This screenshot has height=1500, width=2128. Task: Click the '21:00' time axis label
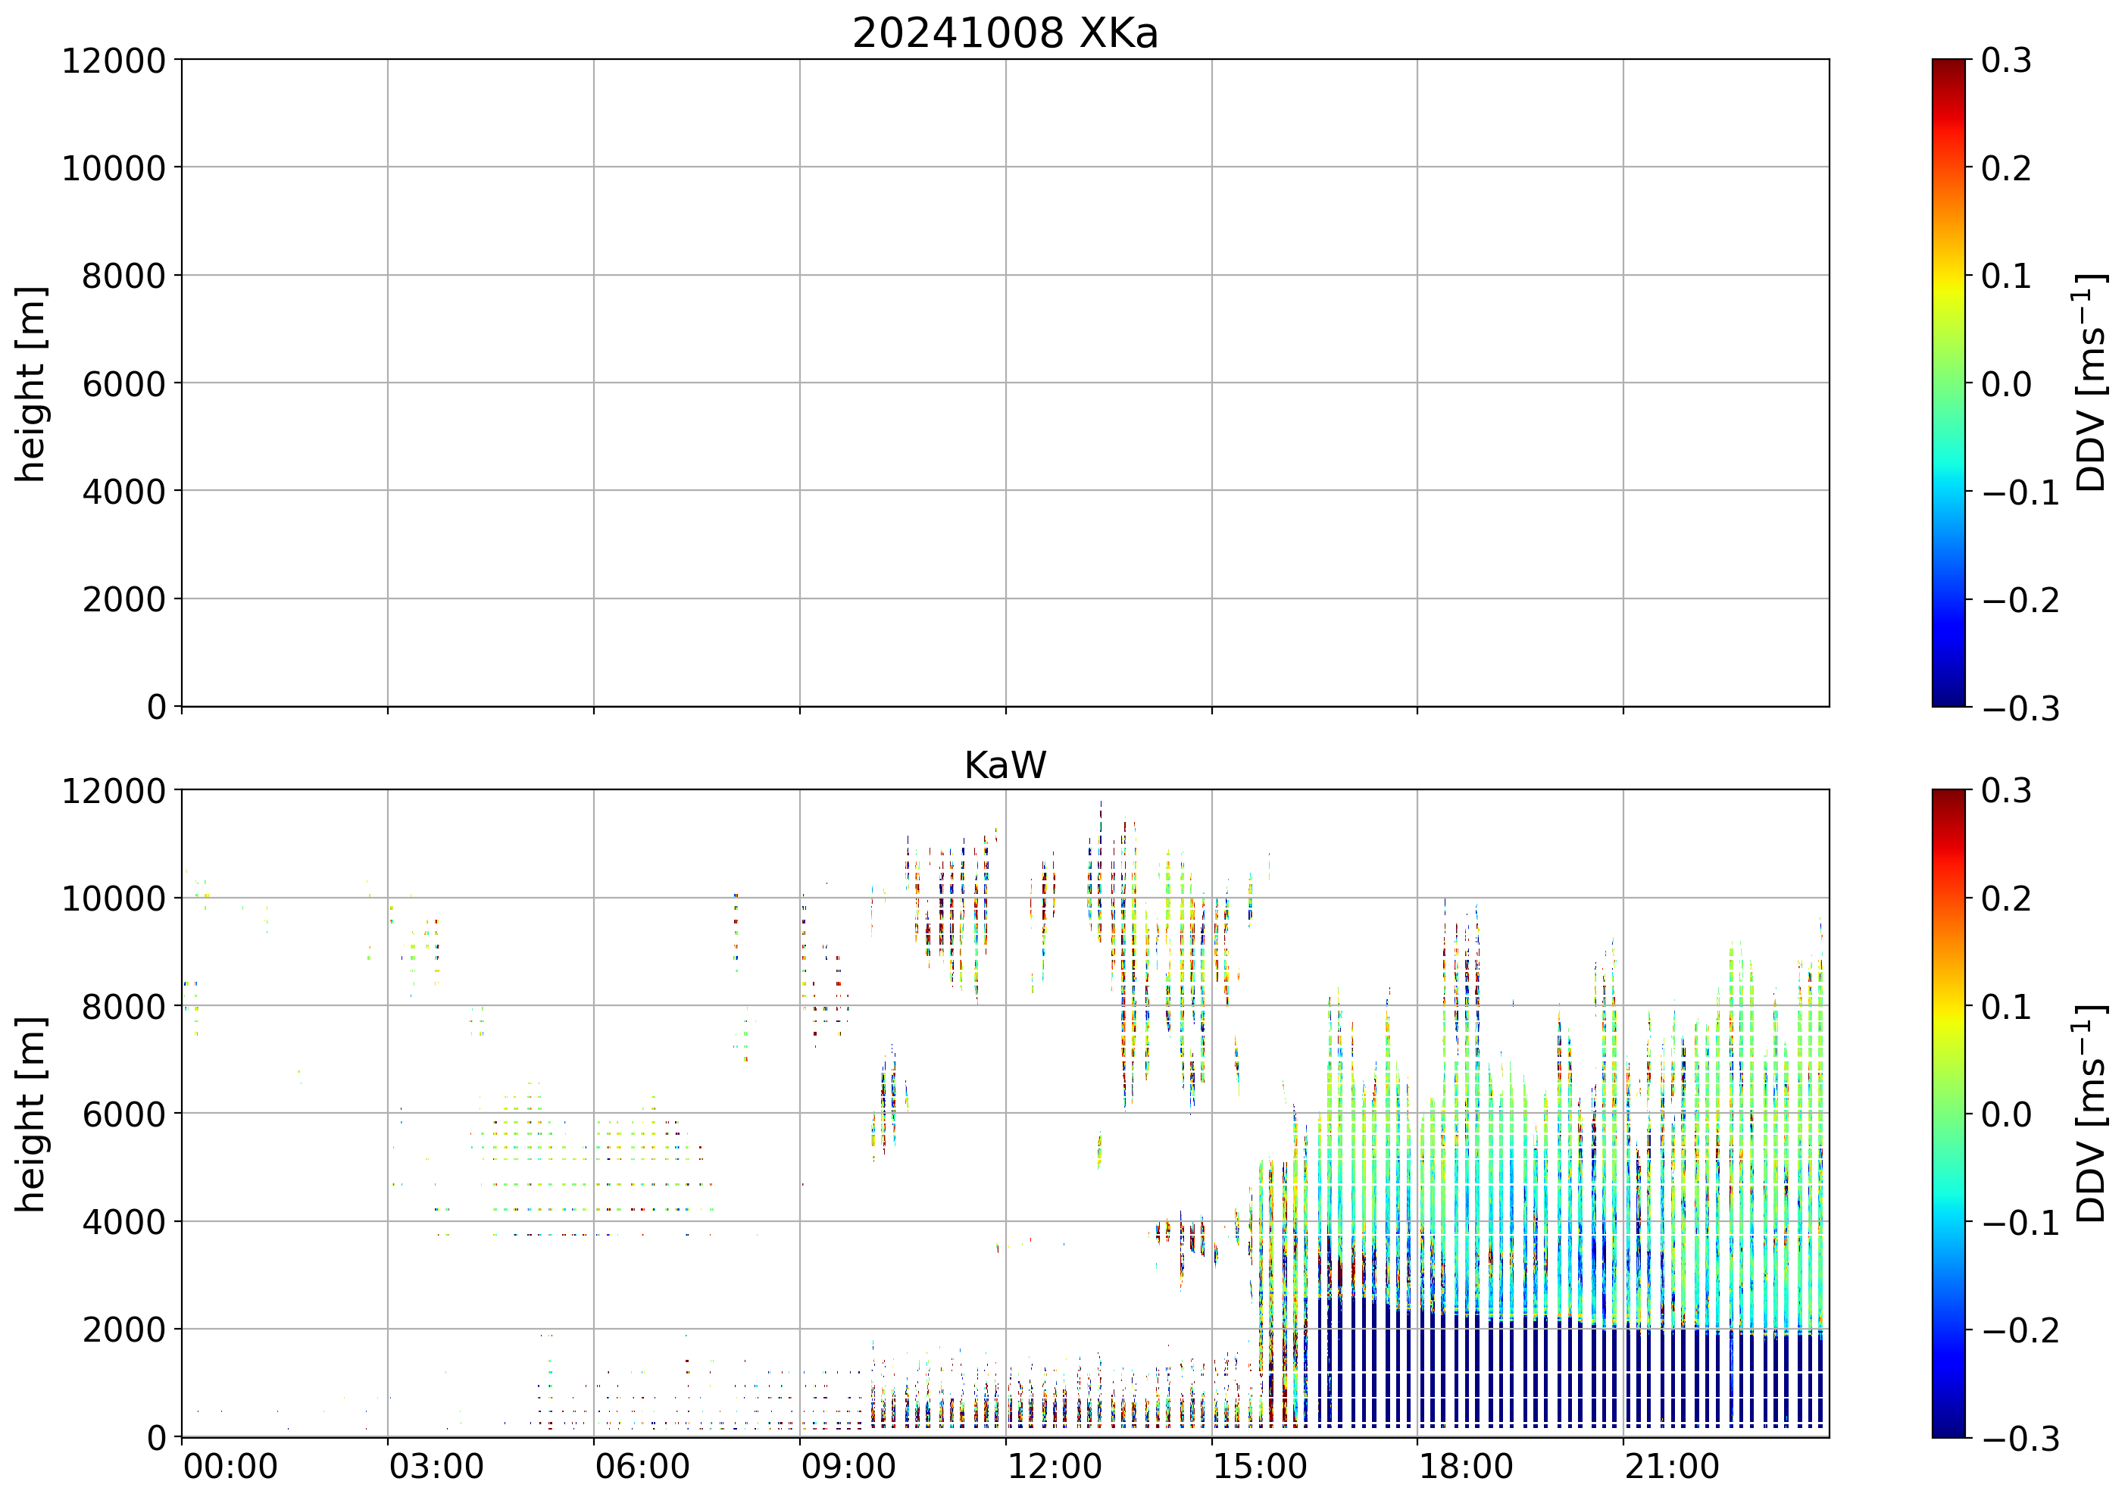coord(1671,1467)
